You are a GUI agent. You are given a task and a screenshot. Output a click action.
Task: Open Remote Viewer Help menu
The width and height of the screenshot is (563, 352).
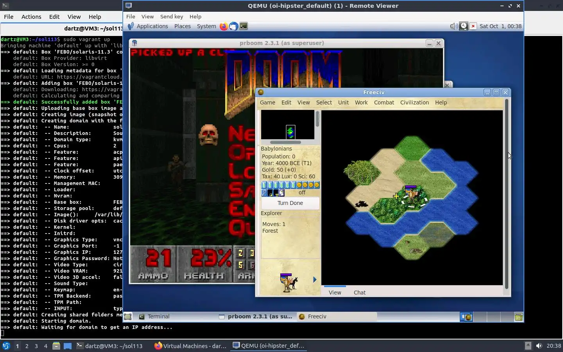click(195, 16)
